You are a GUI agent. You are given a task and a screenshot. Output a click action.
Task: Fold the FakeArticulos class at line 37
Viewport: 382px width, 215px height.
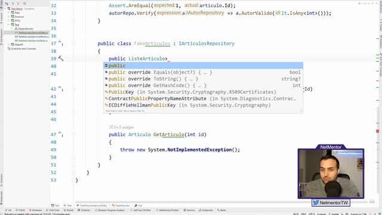[x=73, y=44]
